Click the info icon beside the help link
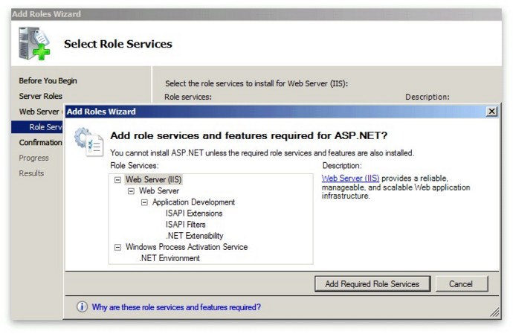 82,306
